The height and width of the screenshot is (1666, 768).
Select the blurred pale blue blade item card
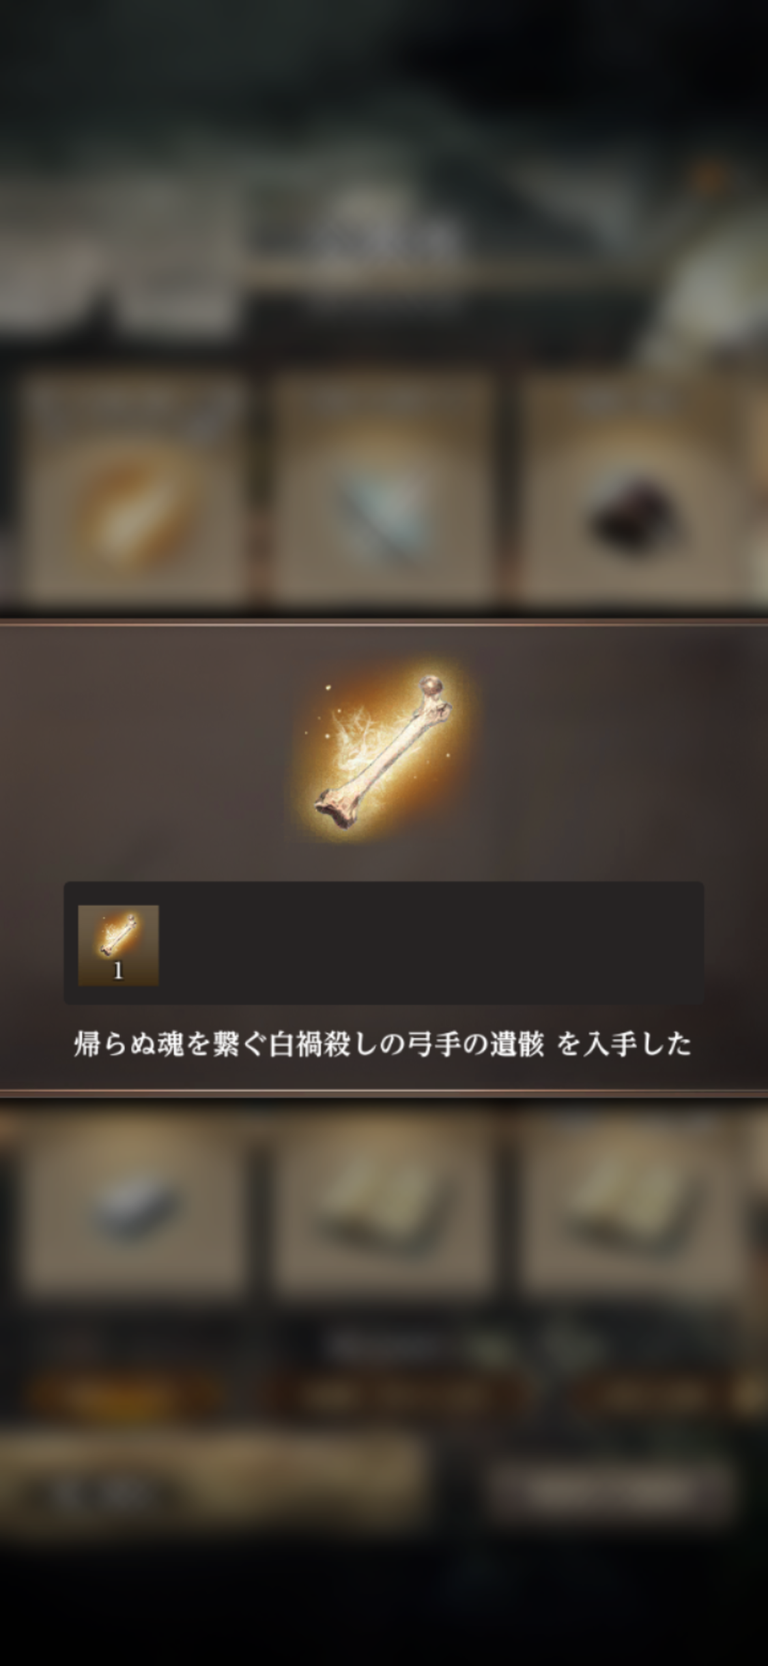[x=382, y=489]
